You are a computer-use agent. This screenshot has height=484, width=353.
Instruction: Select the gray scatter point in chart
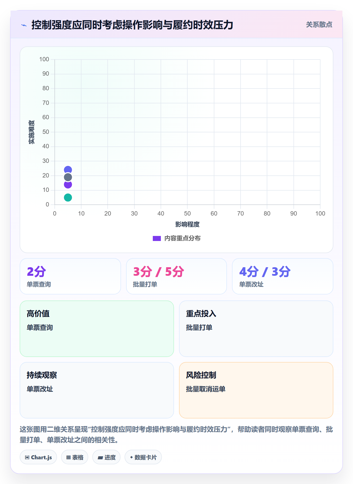tap(68, 177)
